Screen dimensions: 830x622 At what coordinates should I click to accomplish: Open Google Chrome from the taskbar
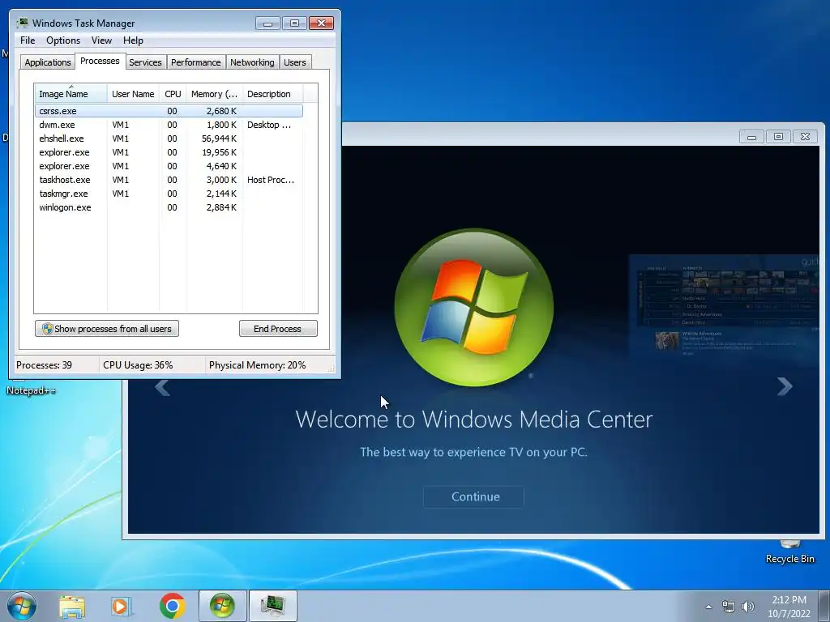(172, 606)
